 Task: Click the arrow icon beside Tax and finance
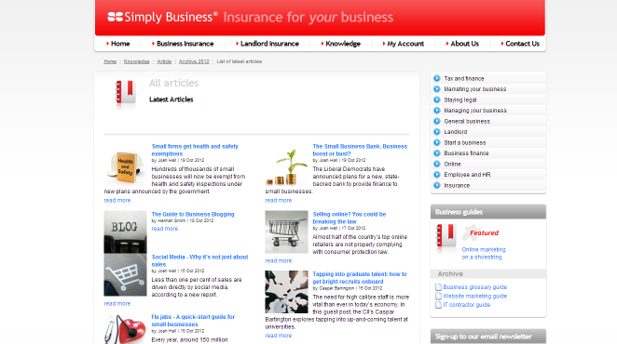(x=437, y=78)
